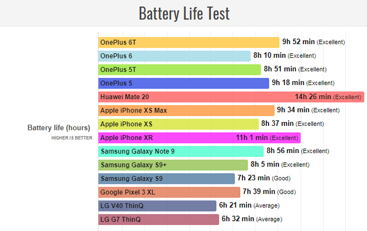Select the blue OnePlus 5 bar
Viewport: 367px width, 231px height.
[x=183, y=83]
